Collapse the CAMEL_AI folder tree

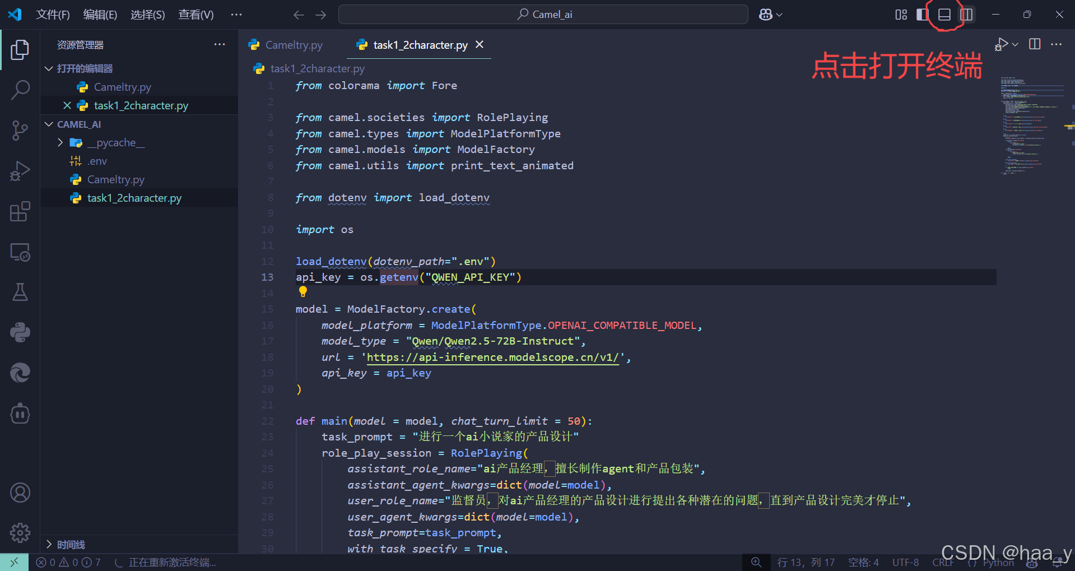(49, 124)
